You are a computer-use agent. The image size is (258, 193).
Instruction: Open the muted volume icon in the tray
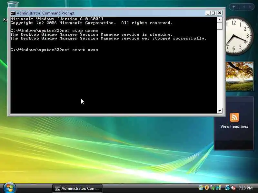point(233,188)
